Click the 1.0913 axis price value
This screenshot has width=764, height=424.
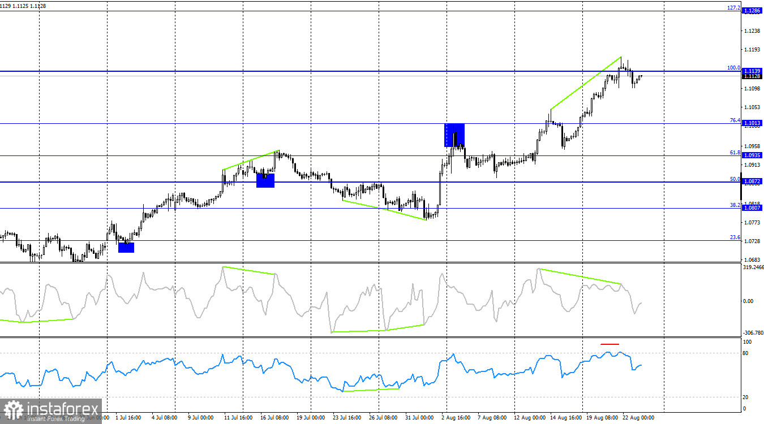coord(753,165)
